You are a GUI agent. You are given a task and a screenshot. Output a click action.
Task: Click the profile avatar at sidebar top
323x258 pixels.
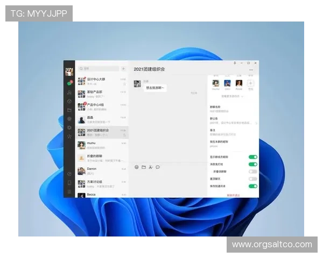click(69, 72)
